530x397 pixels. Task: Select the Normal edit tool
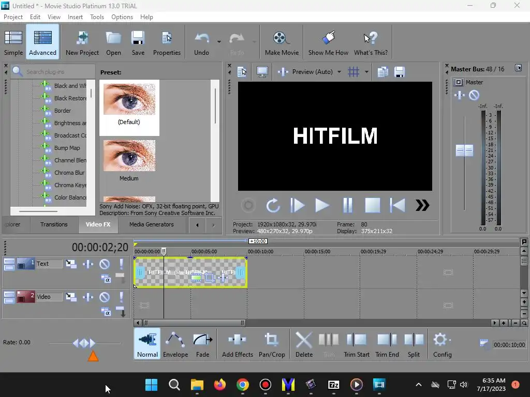(147, 344)
